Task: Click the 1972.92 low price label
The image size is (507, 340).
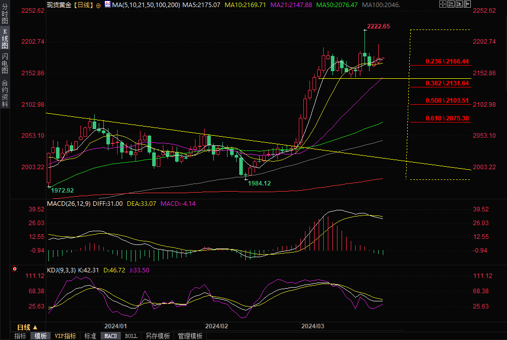Action: (x=63, y=191)
